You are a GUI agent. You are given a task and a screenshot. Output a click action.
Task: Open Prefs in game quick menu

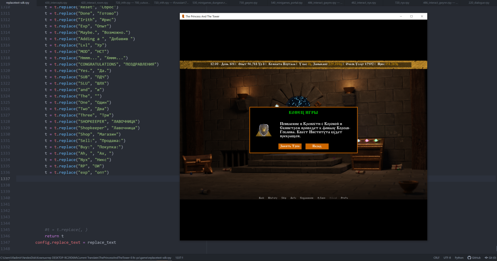pos(344,198)
